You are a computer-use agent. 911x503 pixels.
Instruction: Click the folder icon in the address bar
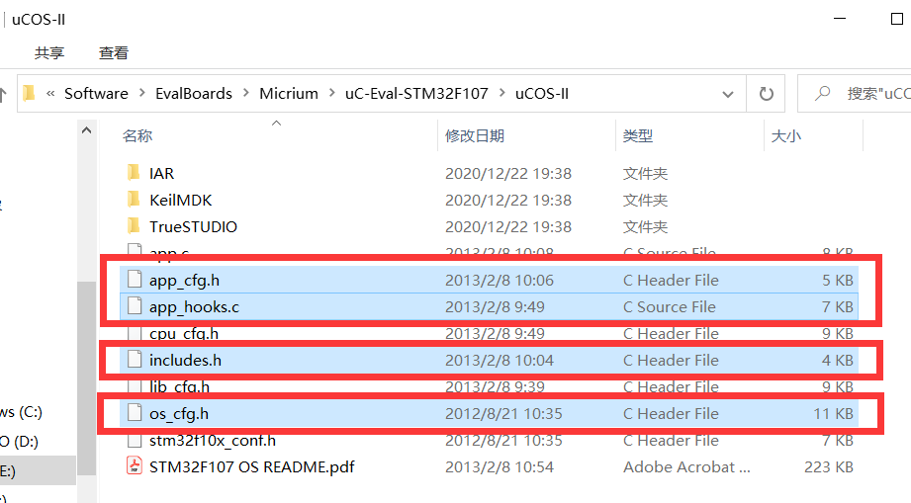[x=29, y=93]
